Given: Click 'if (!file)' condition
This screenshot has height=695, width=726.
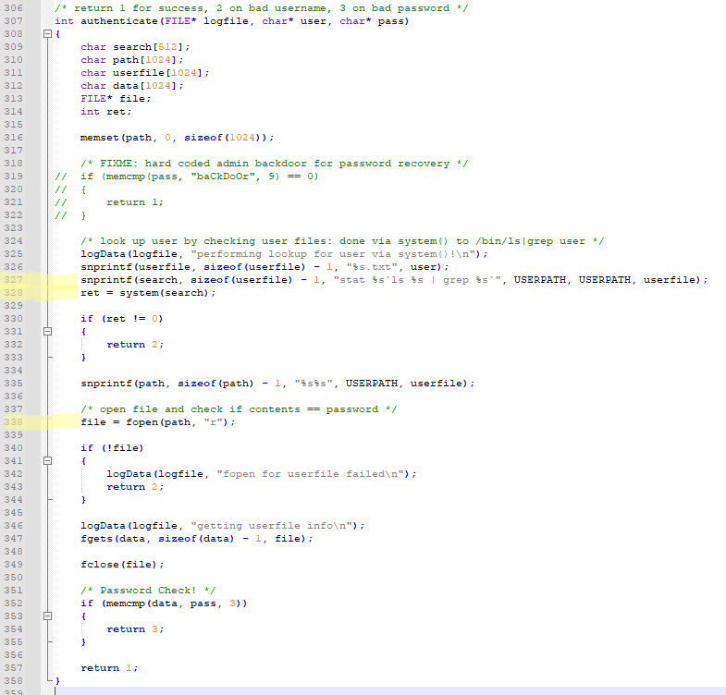Looking at the screenshot, I should (x=112, y=448).
